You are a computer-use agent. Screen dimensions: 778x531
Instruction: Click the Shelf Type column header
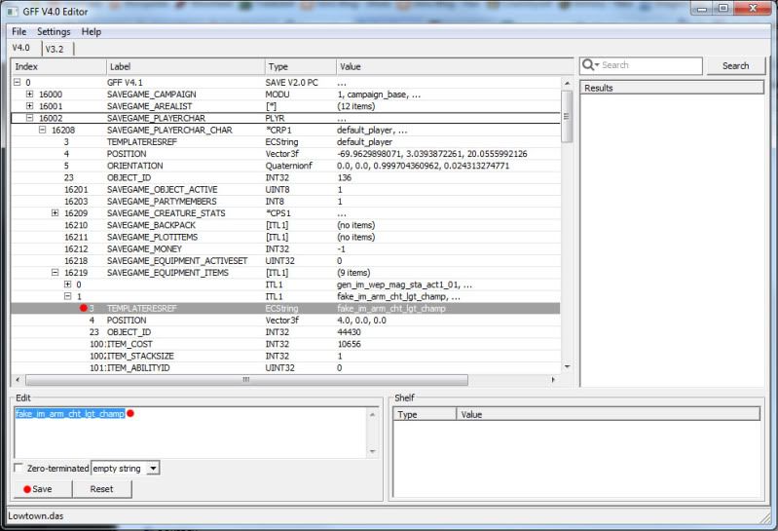(x=425, y=414)
